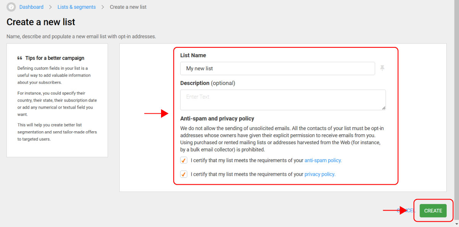
Task: Click the vertical scrollbar on the right edge
Action: point(457,114)
